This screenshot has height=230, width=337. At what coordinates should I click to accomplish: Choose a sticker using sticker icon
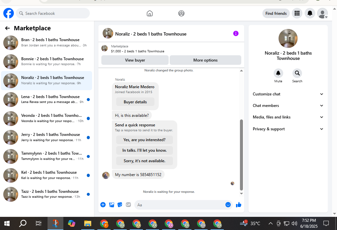click(x=120, y=205)
